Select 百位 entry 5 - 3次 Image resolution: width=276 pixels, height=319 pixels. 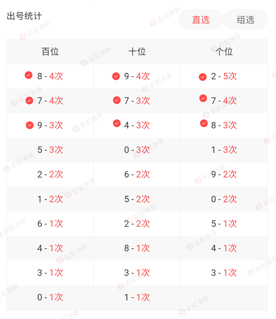point(50,150)
